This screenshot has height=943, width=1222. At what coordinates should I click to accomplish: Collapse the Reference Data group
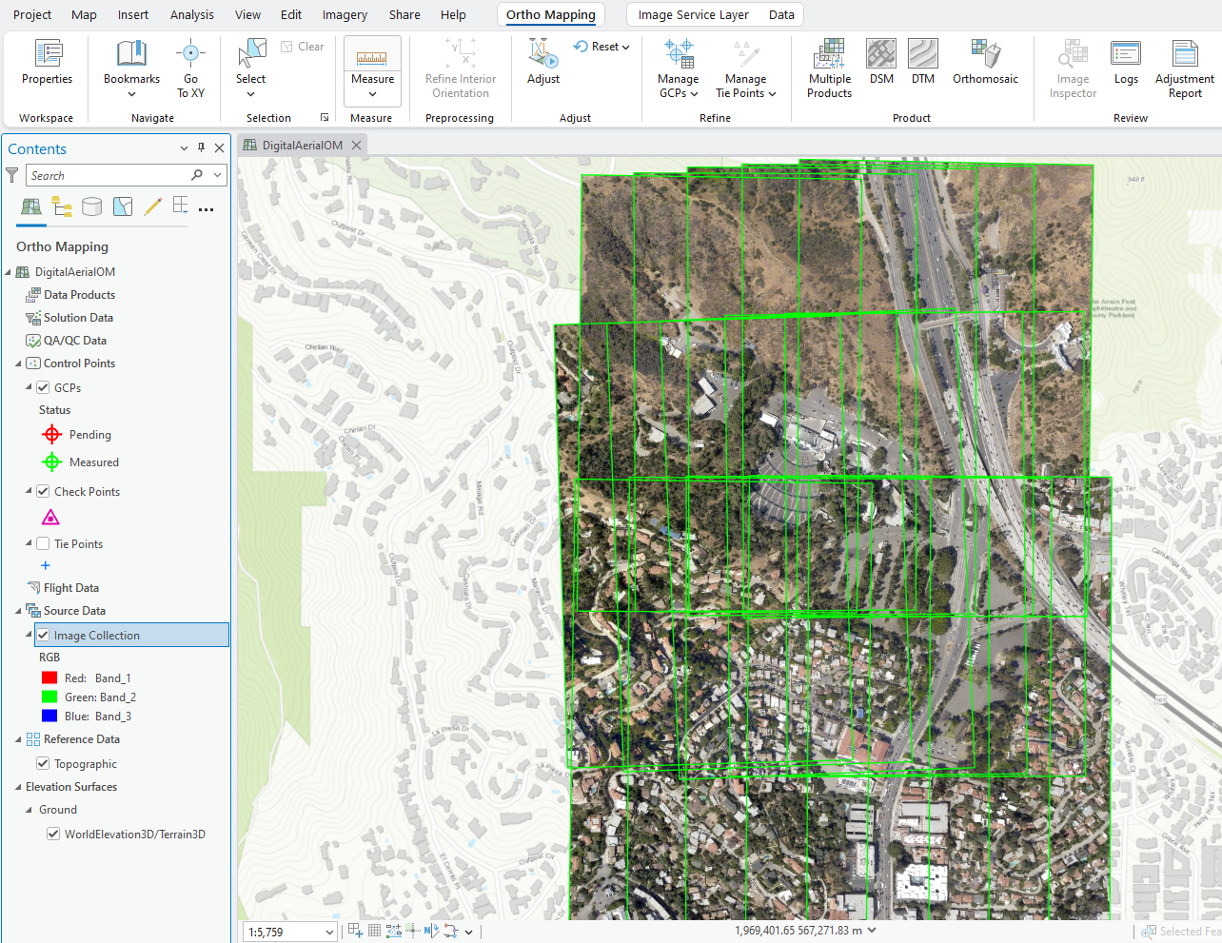[x=18, y=739]
